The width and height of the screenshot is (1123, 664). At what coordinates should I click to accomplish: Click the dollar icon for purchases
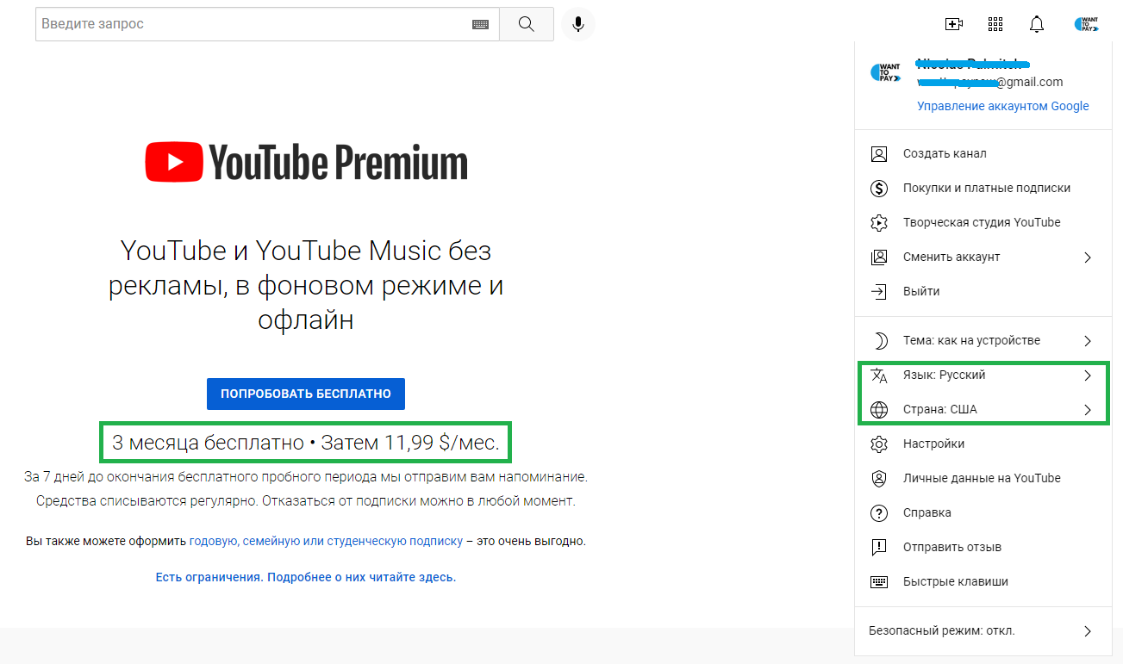click(879, 189)
